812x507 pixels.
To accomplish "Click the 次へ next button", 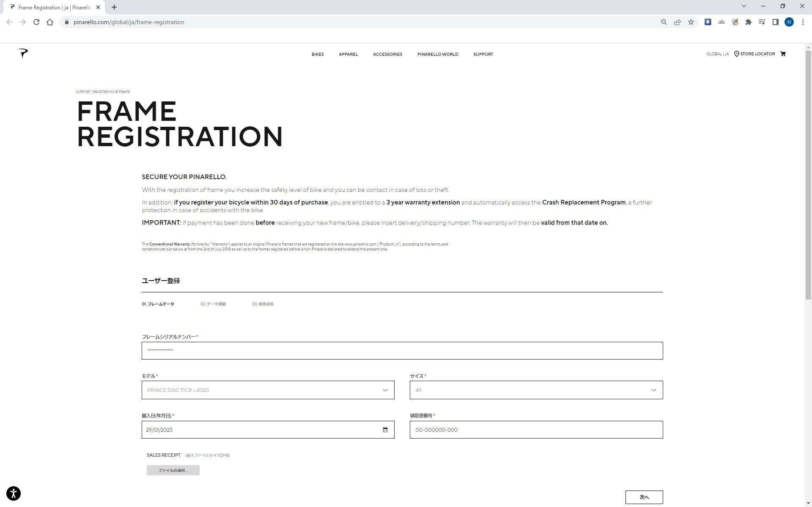I will click(x=644, y=497).
